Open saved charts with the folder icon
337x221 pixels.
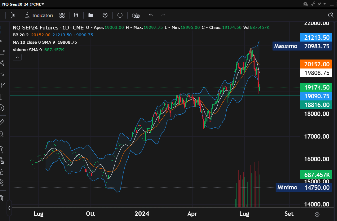[x=91, y=15]
